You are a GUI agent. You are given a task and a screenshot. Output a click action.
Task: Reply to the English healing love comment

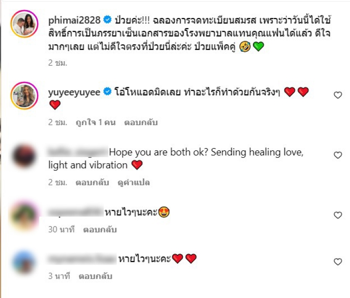coord(92,182)
